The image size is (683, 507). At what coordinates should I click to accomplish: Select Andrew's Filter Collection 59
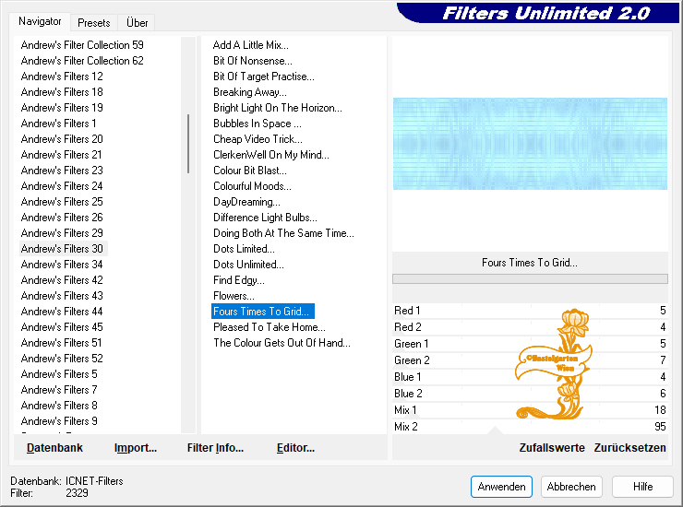(x=82, y=45)
